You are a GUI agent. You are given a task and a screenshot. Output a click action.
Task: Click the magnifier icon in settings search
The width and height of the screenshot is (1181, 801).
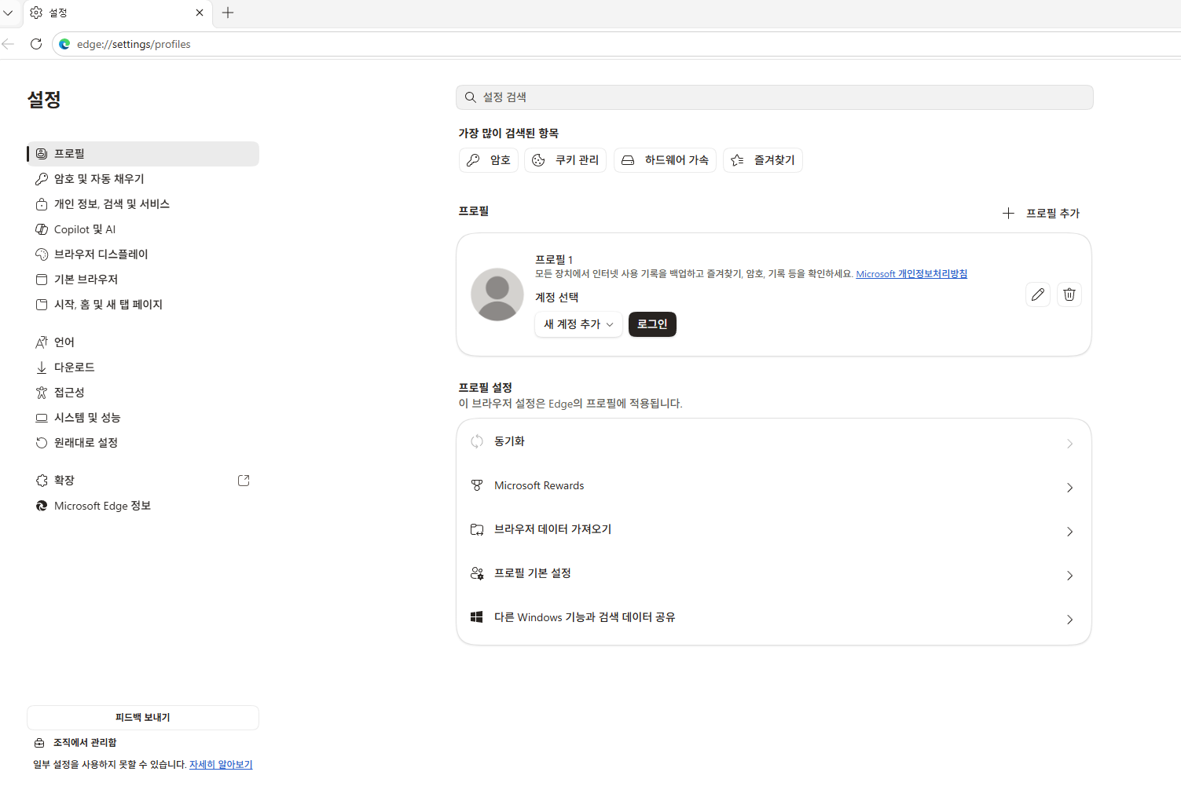[x=471, y=97]
